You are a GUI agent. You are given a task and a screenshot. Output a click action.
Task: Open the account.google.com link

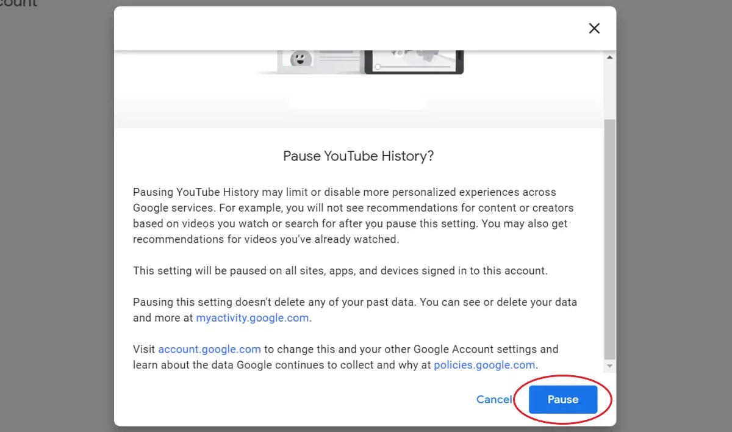click(209, 350)
